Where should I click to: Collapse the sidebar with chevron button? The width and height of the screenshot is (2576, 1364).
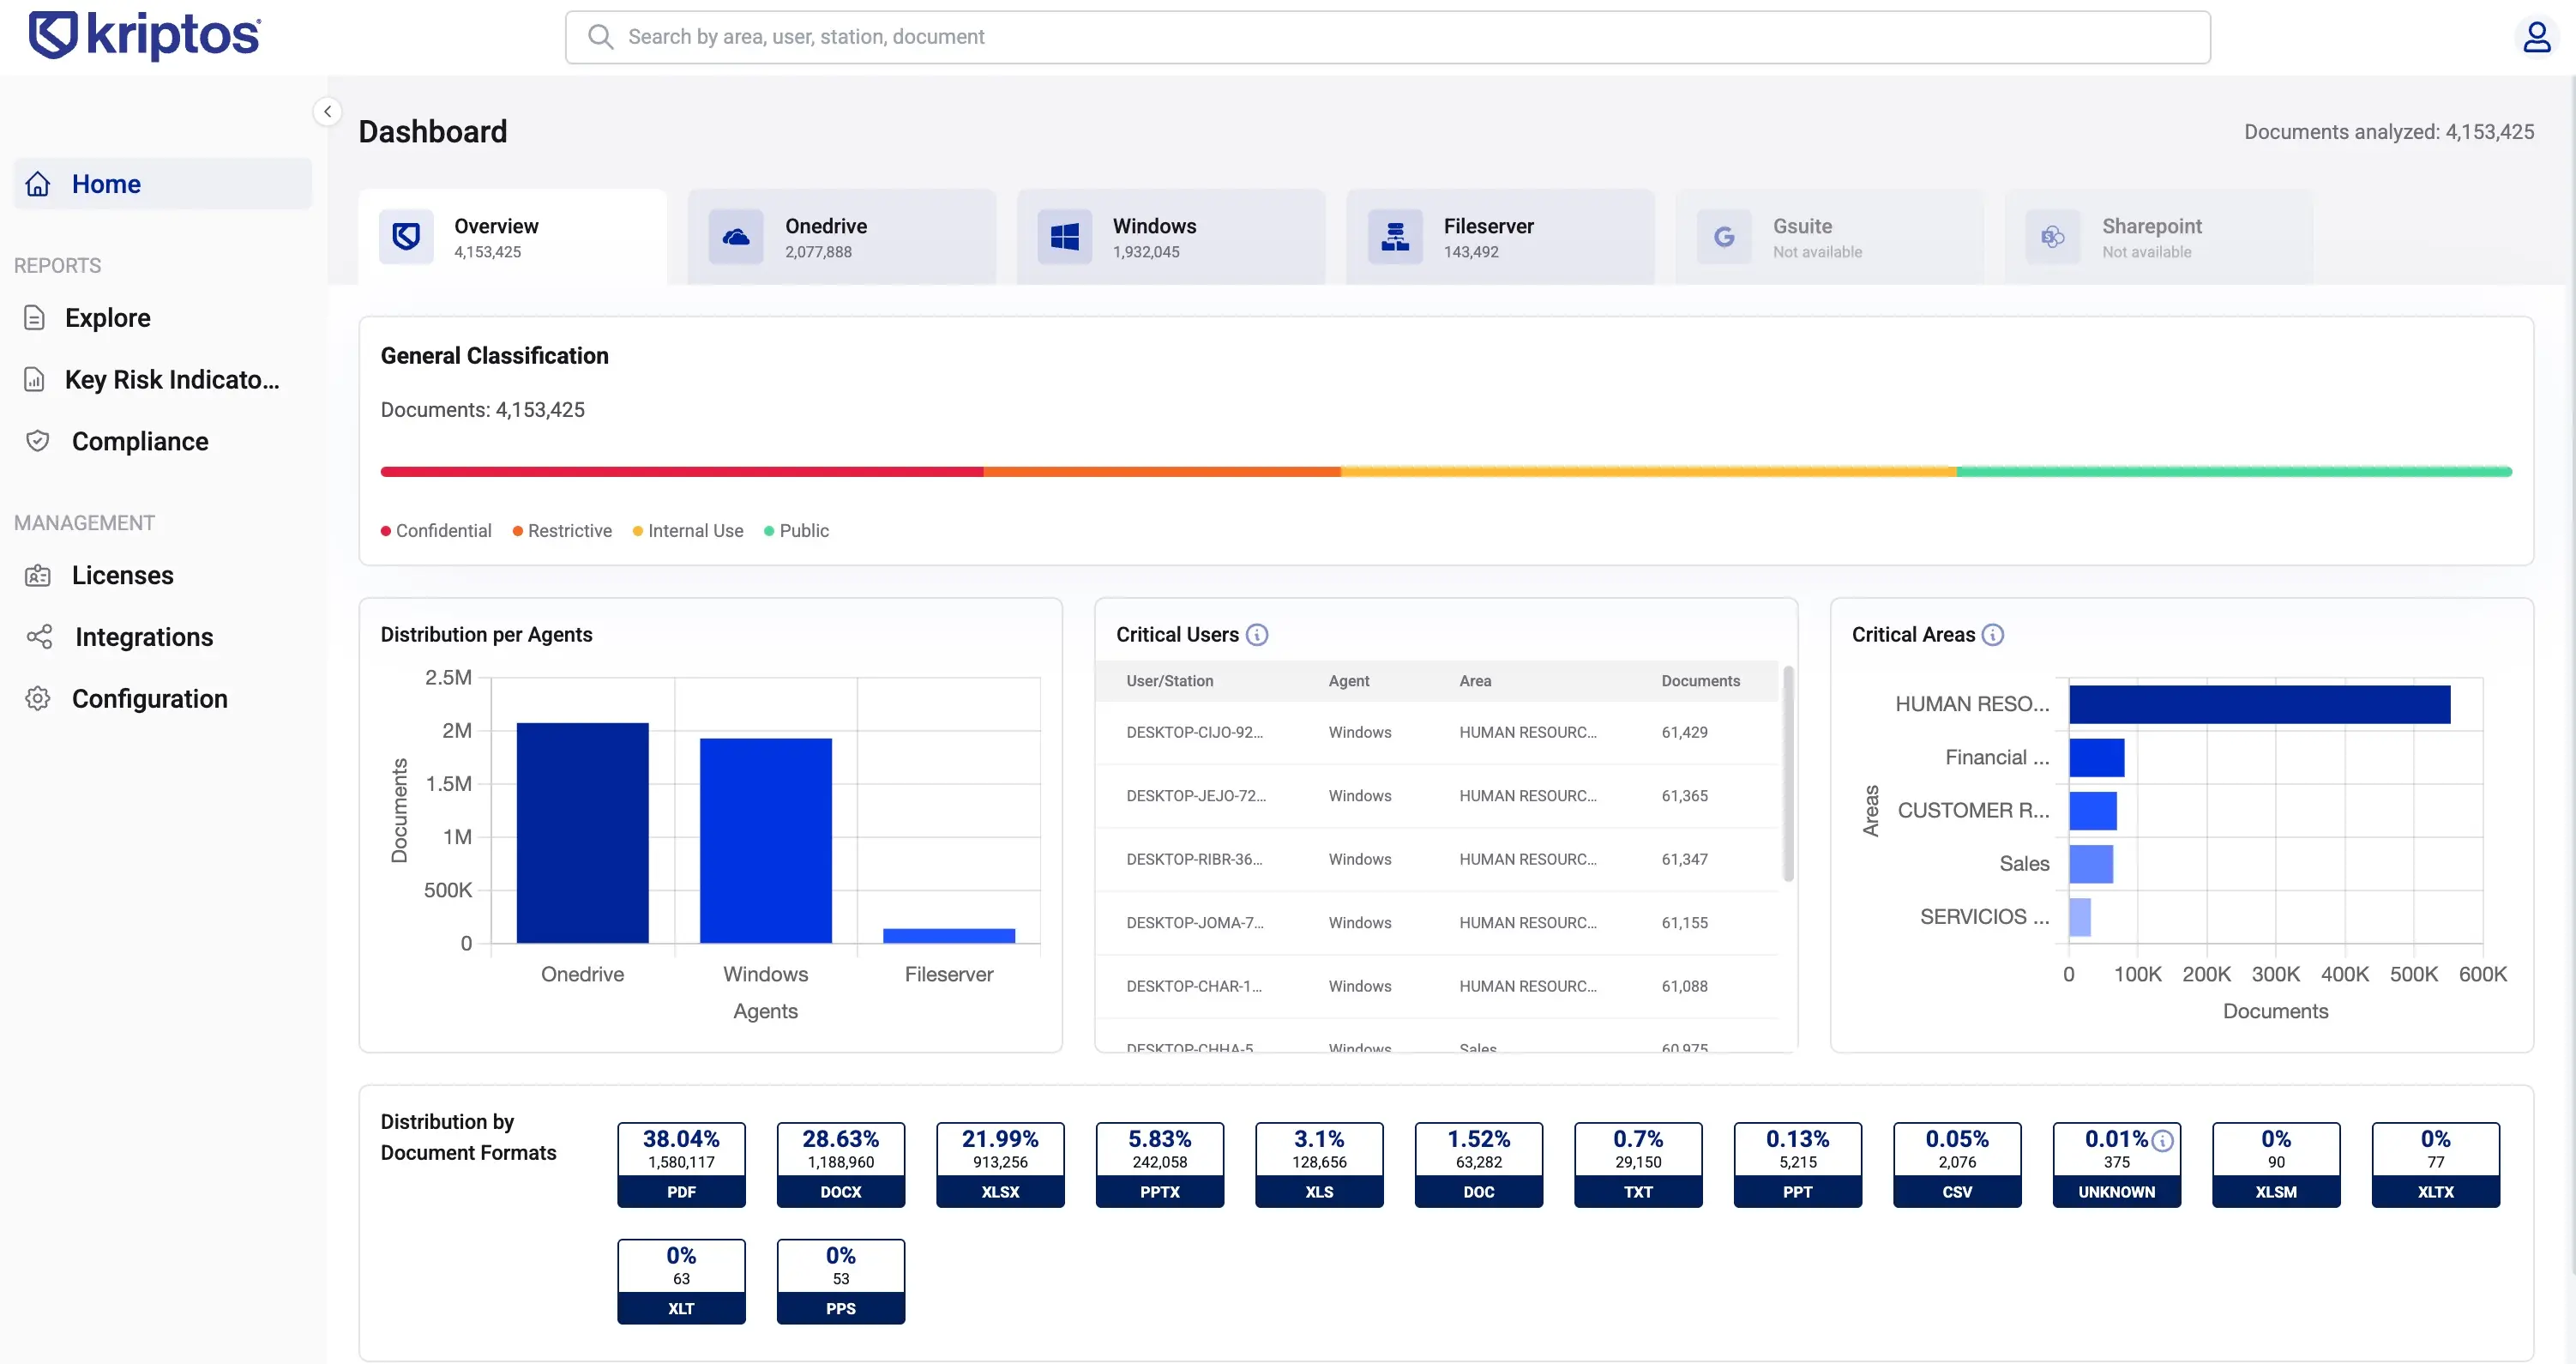(x=327, y=111)
